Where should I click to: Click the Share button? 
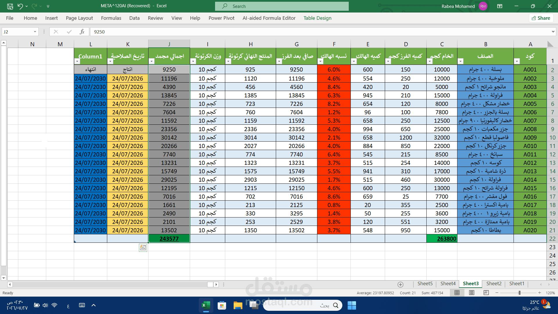(x=541, y=18)
